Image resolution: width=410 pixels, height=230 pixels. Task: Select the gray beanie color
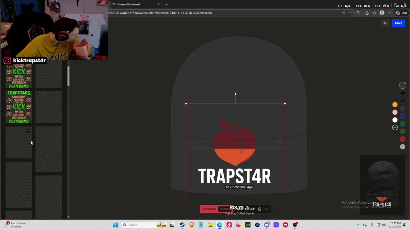point(403,147)
